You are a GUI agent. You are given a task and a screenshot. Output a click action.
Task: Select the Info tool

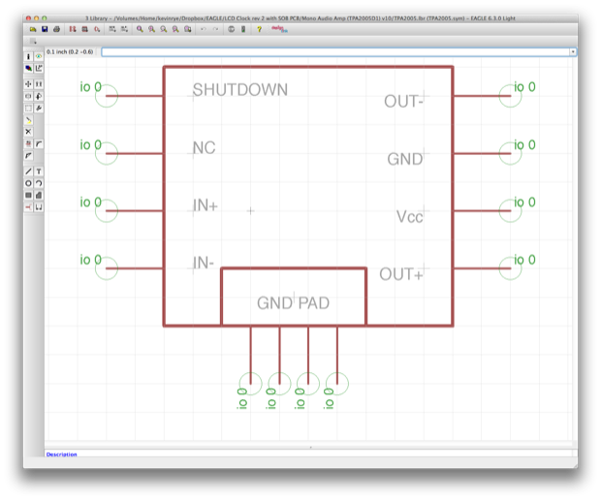pos(28,57)
